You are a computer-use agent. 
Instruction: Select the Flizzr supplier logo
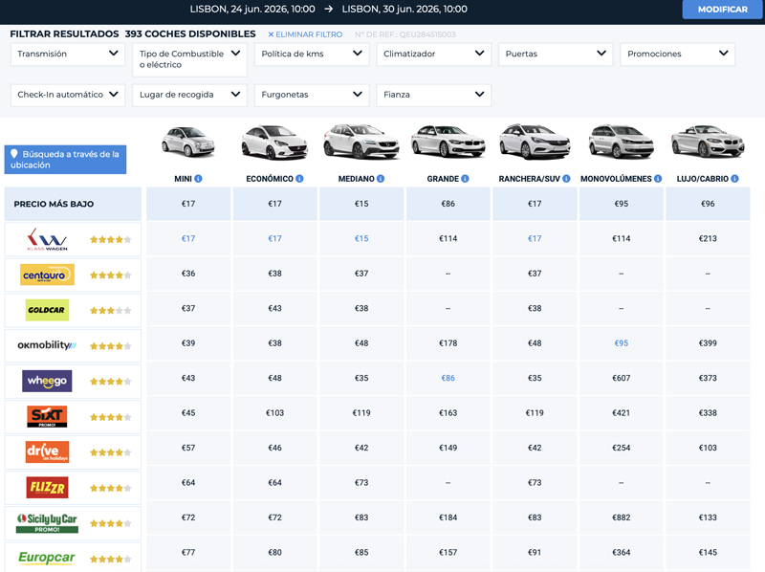click(47, 487)
